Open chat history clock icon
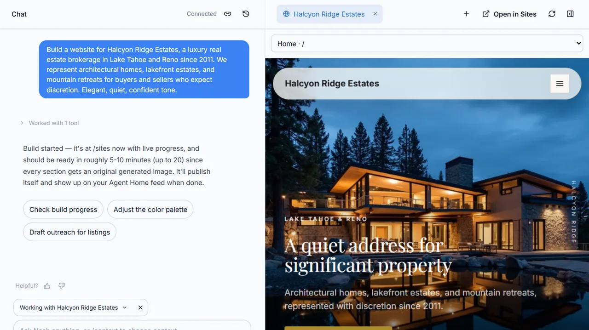 pos(246,14)
